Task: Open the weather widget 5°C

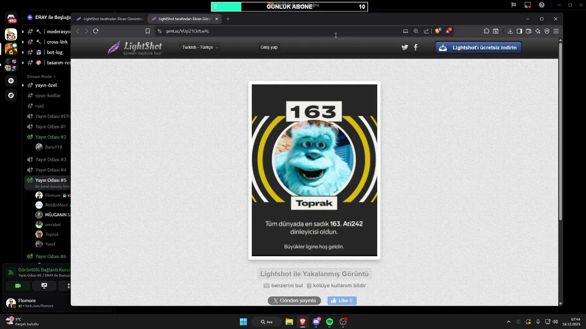Action: click(22, 322)
